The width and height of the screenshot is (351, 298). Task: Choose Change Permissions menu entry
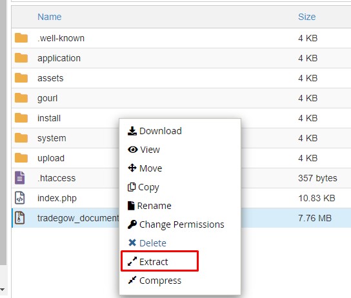tap(182, 224)
